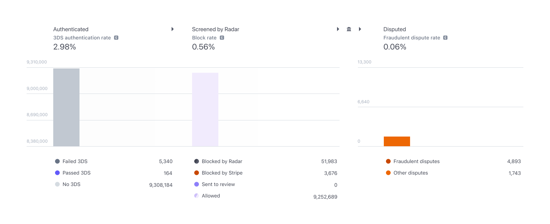Select the Screened by Radar heading
Screen dimensions: 550x224
(x=215, y=29)
